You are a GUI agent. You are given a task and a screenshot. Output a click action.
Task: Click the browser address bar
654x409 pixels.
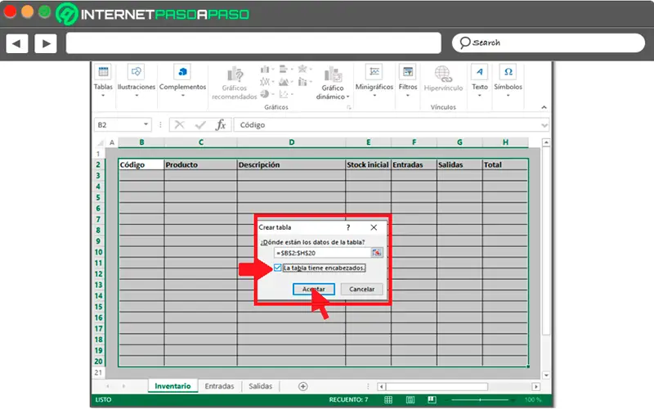point(253,43)
